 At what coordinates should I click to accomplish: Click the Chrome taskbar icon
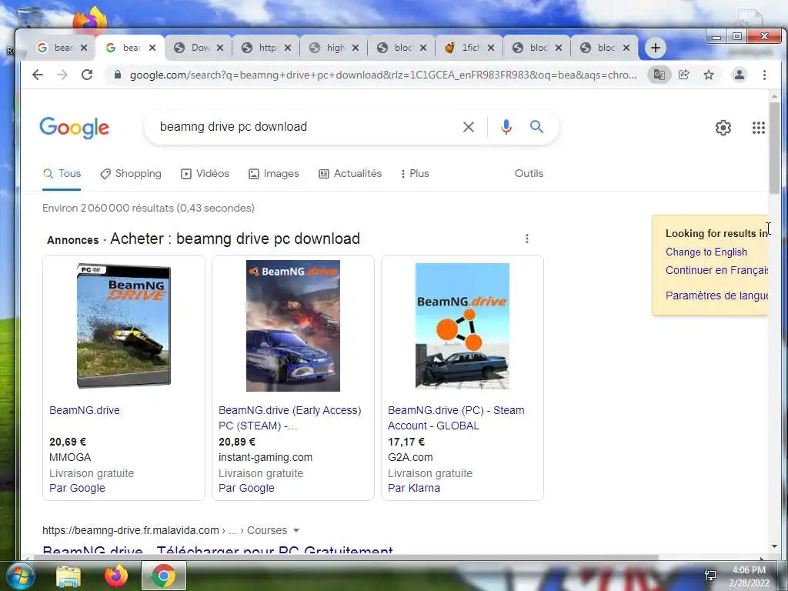[164, 576]
